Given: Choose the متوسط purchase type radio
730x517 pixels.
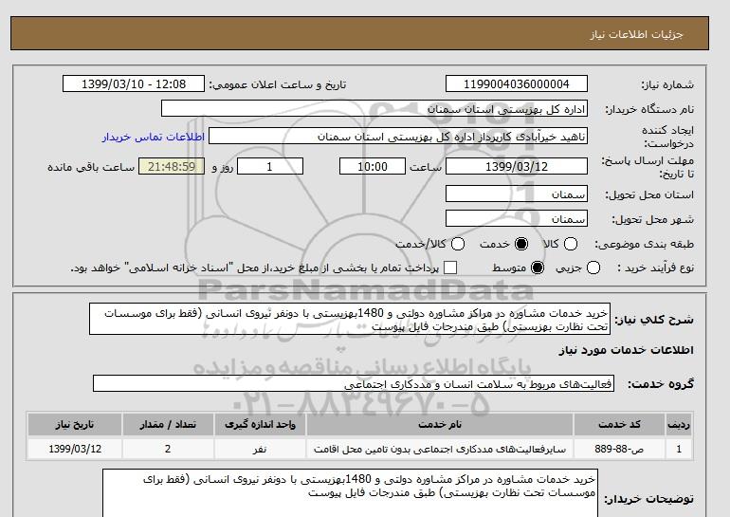Looking at the screenshot, I should [538, 268].
